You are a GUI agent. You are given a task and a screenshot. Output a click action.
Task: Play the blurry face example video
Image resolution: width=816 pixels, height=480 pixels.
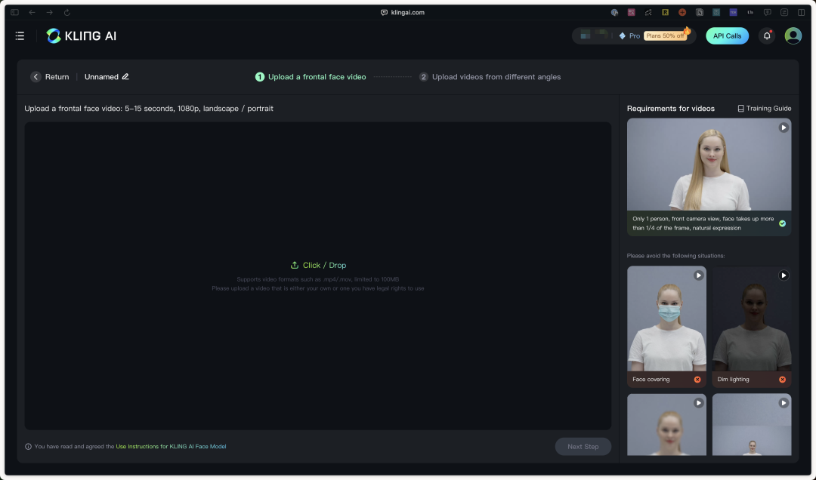(698, 403)
